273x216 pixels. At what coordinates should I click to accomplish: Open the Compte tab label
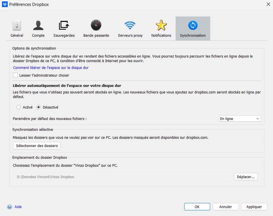38,35
